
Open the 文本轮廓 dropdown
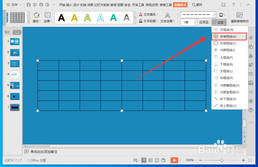click(x=148, y=21)
